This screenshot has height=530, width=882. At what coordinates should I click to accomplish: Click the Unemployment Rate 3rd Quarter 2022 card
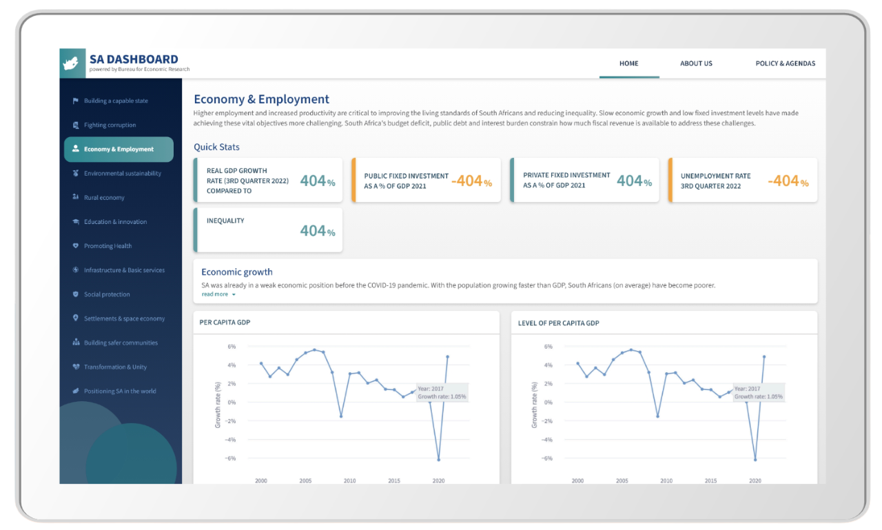click(743, 181)
